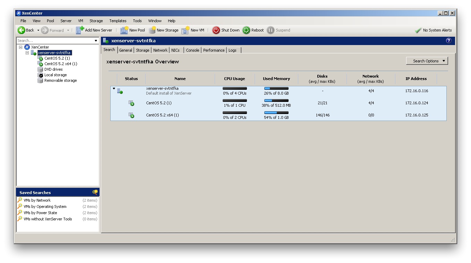
Task: Switch to the Performance tab
Action: (x=214, y=50)
